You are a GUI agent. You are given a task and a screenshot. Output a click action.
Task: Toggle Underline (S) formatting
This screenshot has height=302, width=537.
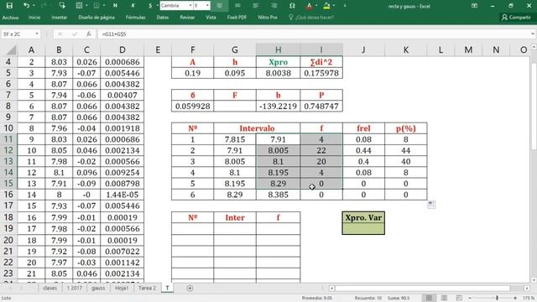[150, 6]
